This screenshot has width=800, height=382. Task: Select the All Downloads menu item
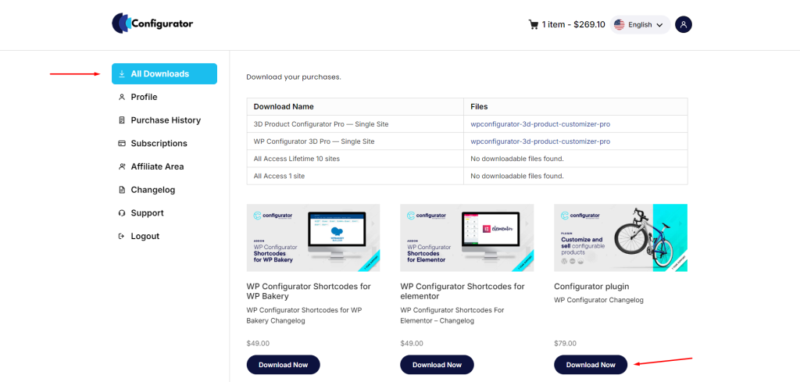[164, 74]
